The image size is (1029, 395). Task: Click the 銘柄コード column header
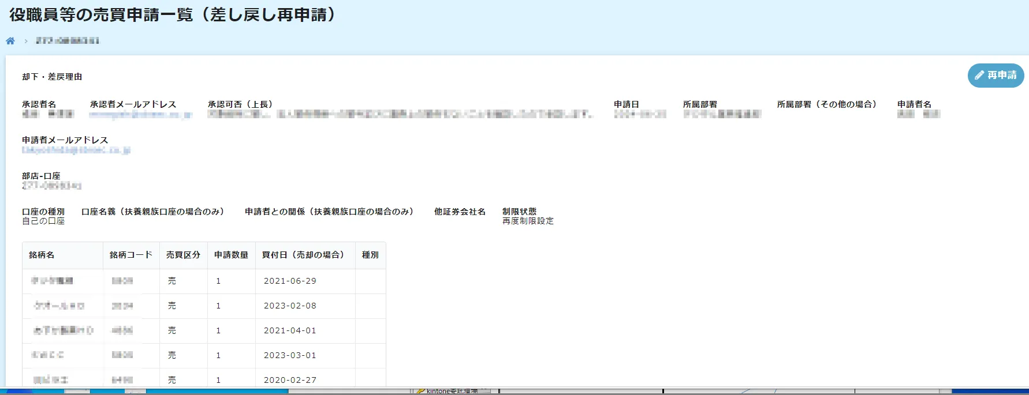tap(131, 255)
